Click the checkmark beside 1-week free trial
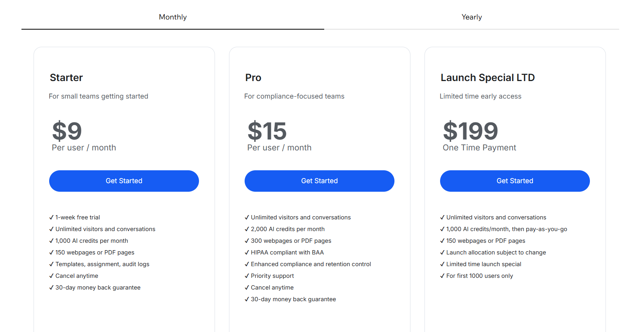Image resolution: width=634 pixels, height=332 pixels. click(x=52, y=217)
